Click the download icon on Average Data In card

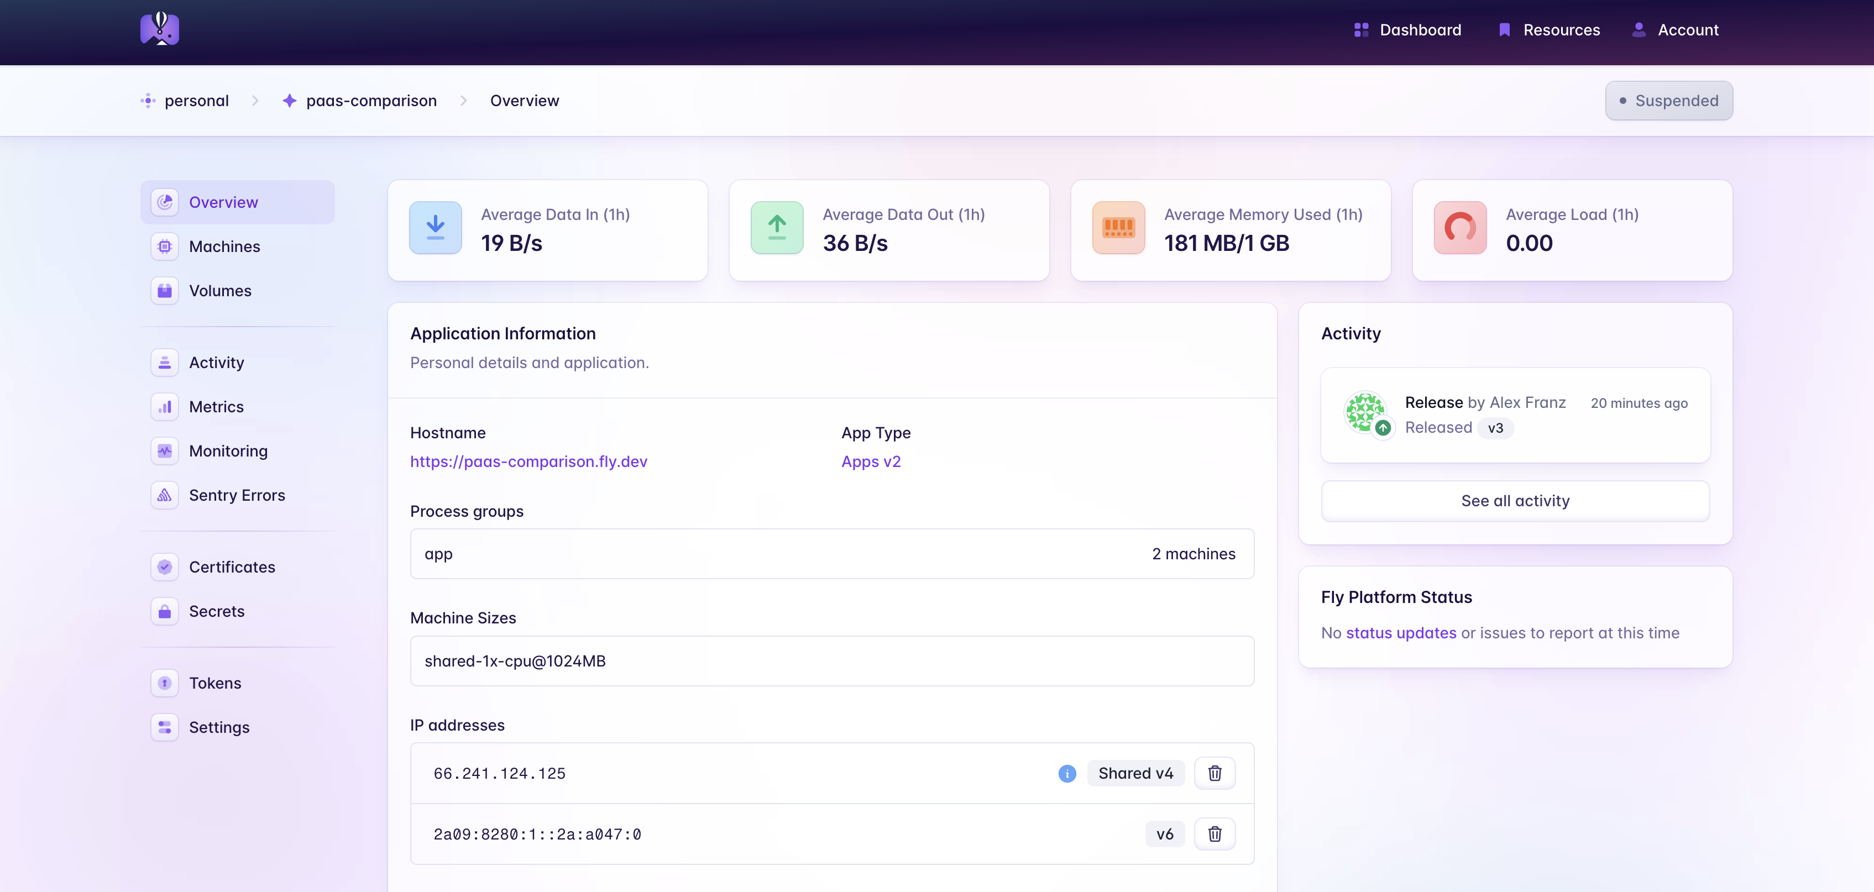tap(435, 227)
